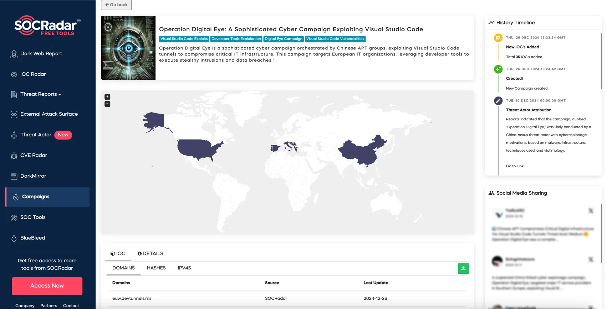Click the Created! green timeline marker
Screen dimensions: 607x309
(x=498, y=69)
